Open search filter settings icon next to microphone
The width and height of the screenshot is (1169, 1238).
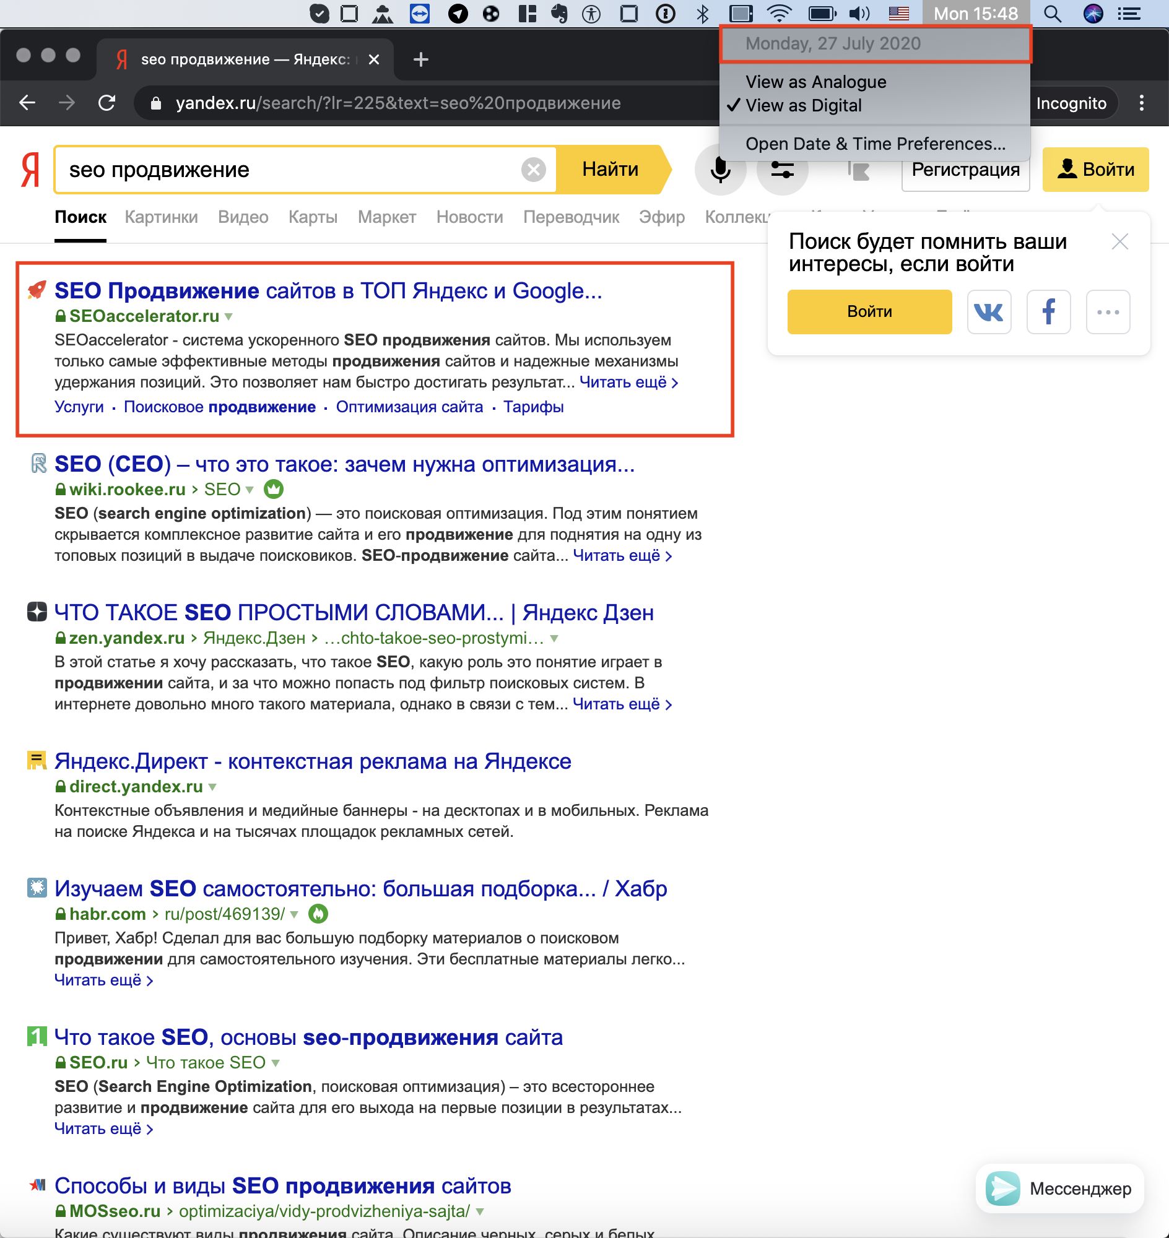783,170
